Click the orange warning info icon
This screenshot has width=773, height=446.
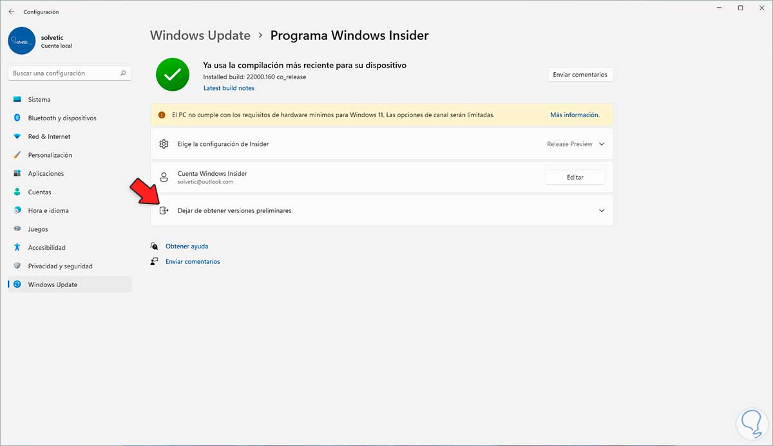pos(162,115)
